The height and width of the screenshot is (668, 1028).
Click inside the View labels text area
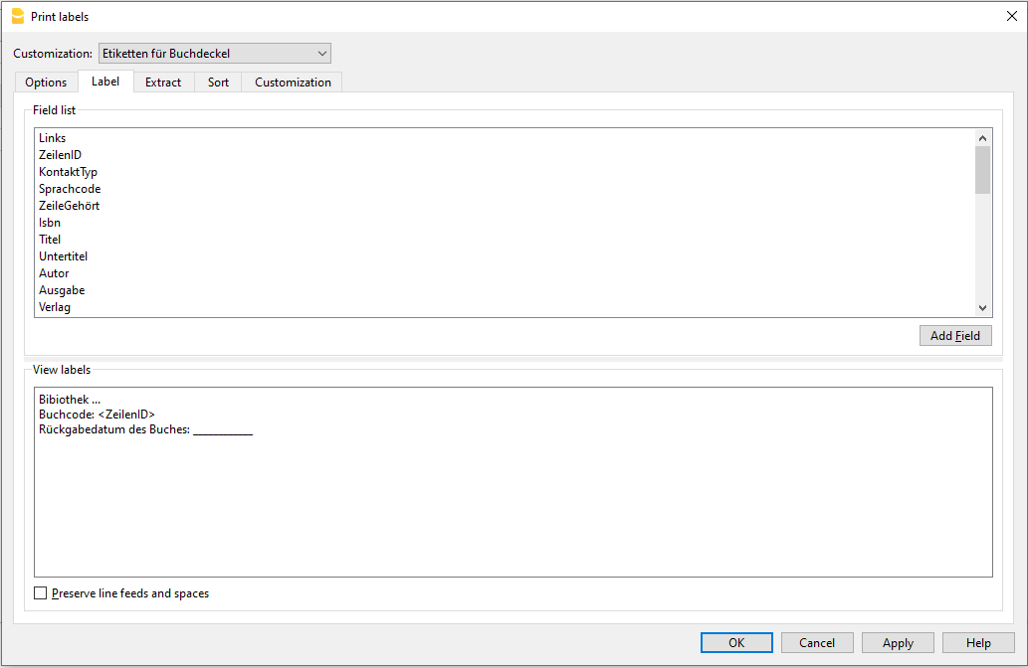513,497
